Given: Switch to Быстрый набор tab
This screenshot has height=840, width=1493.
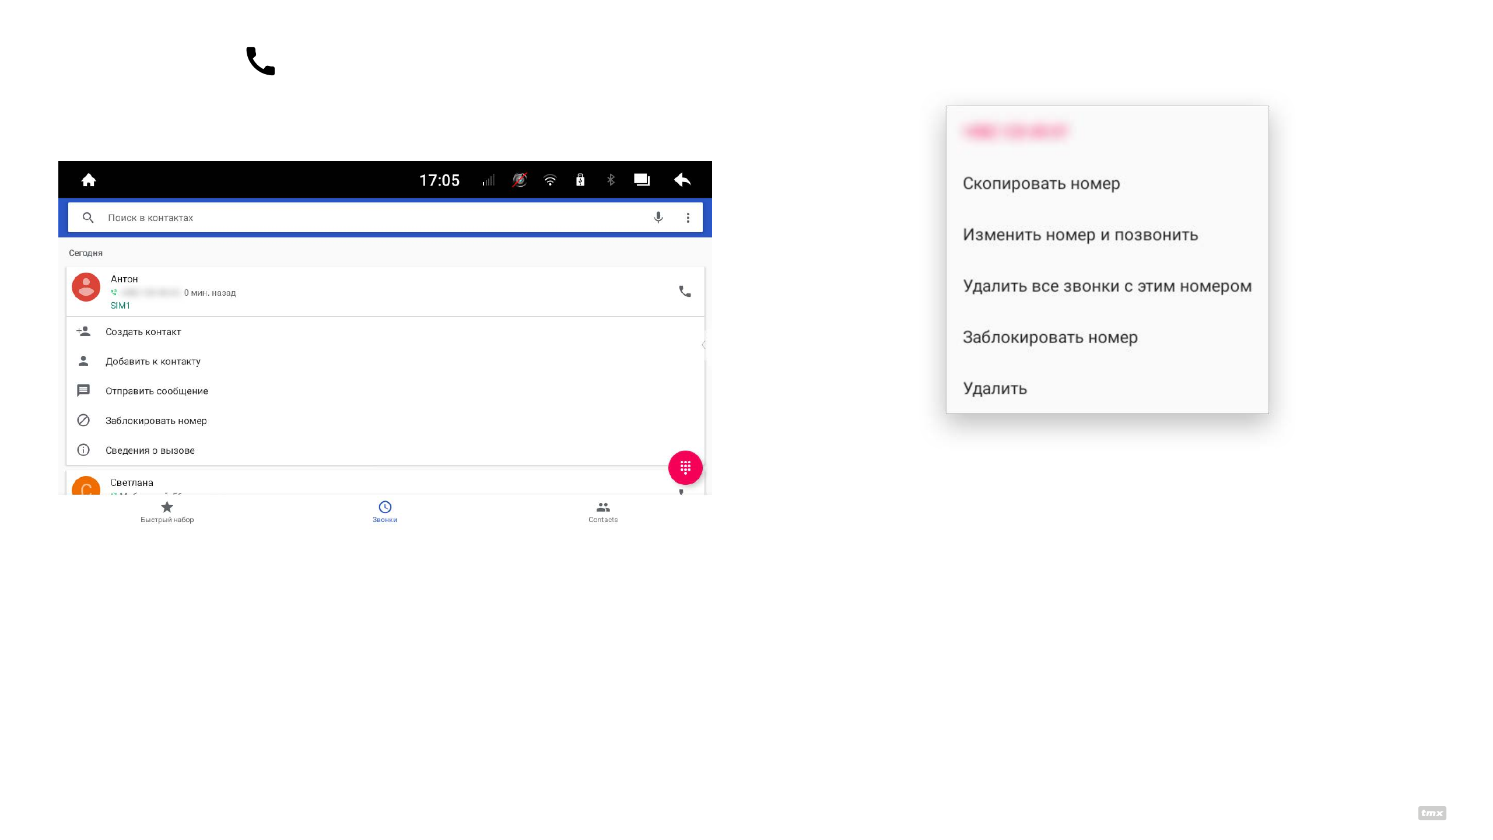Looking at the screenshot, I should pyautogui.click(x=167, y=512).
